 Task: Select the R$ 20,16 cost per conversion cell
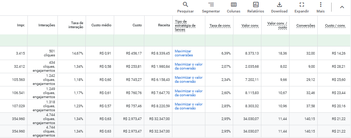click(x=339, y=106)
